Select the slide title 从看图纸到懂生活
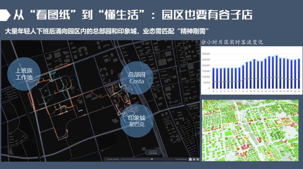 point(132,15)
